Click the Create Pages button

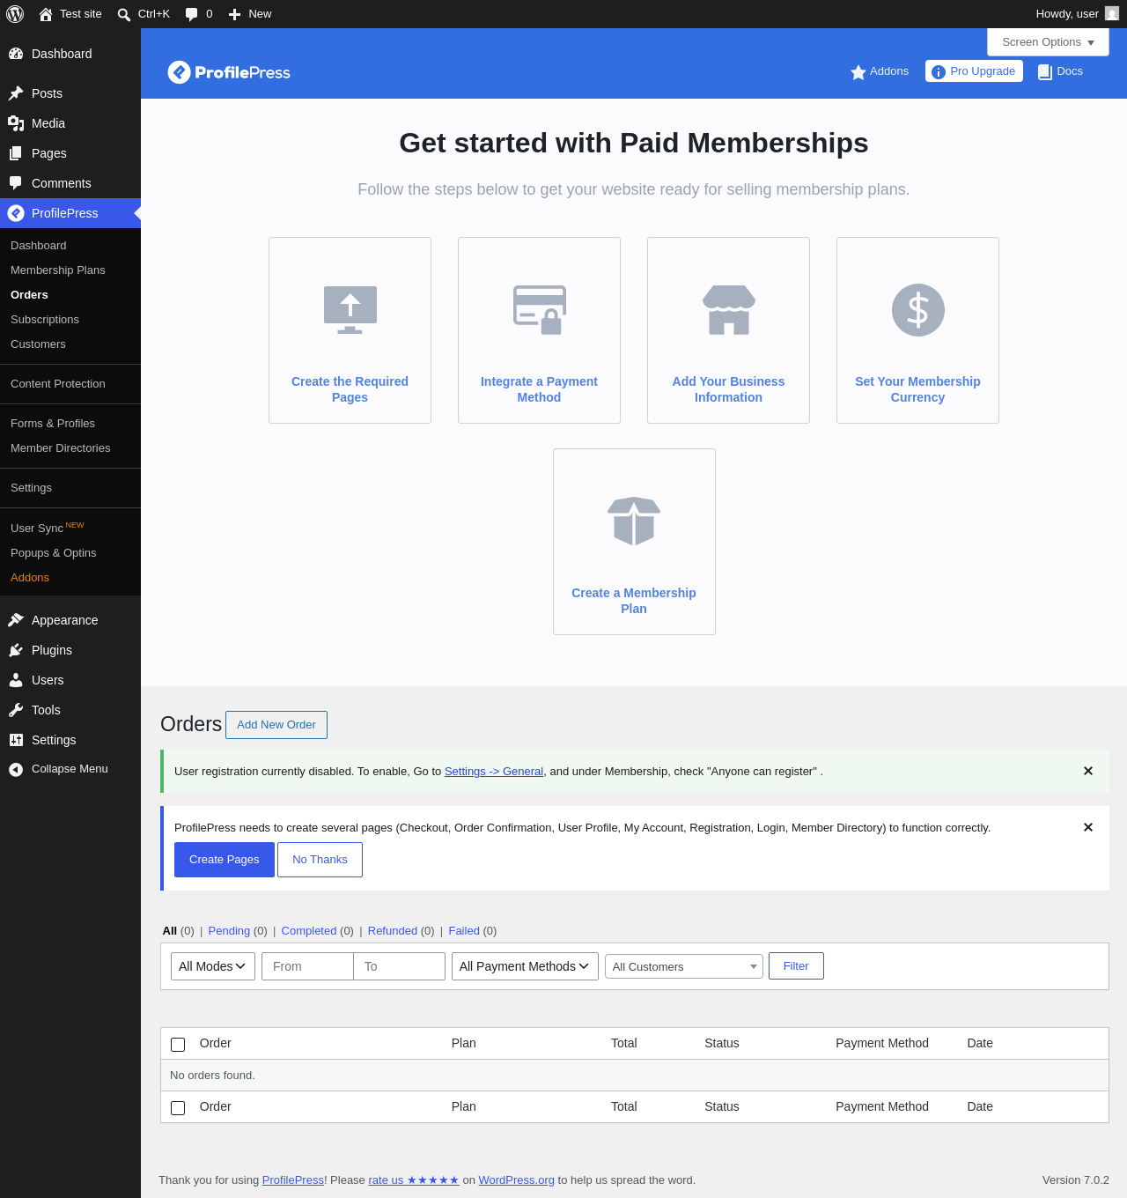coord(225,860)
